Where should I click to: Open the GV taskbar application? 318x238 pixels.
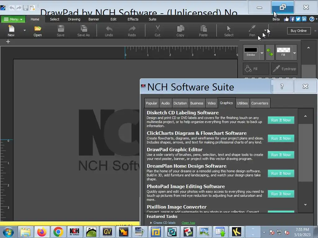point(107,232)
